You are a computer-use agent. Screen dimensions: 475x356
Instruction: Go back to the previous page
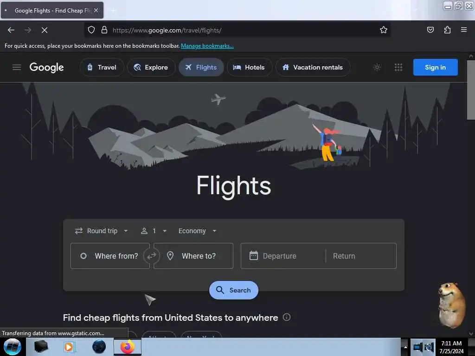[x=11, y=30]
